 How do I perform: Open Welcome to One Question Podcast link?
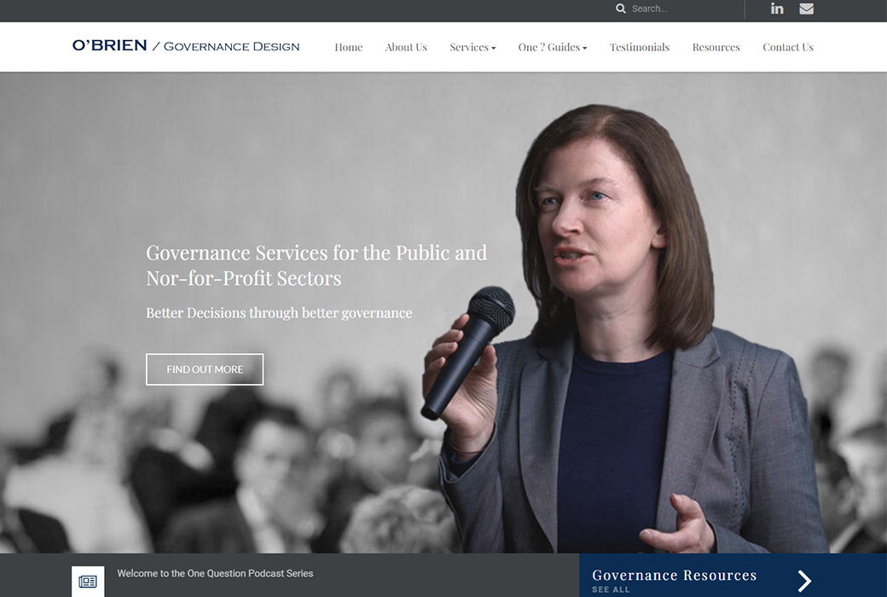tap(215, 573)
